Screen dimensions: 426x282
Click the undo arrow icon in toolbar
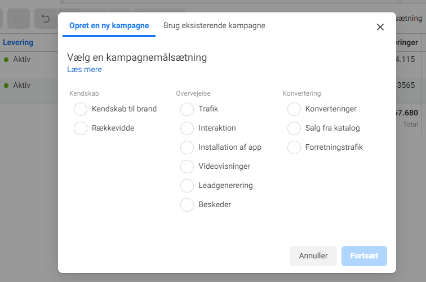tap(46, 19)
